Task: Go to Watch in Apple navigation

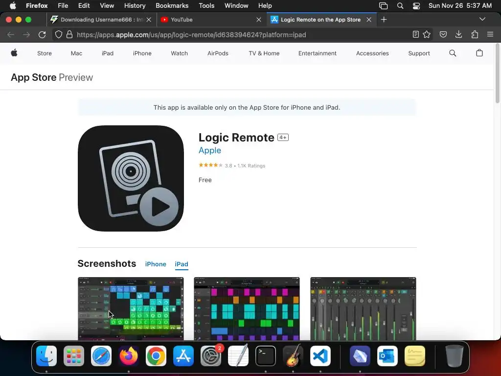Action: 179,53
